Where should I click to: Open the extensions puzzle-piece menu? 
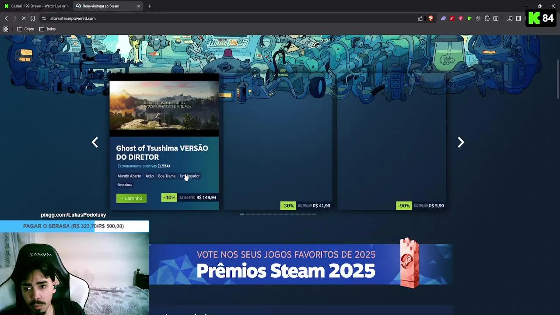487,18
